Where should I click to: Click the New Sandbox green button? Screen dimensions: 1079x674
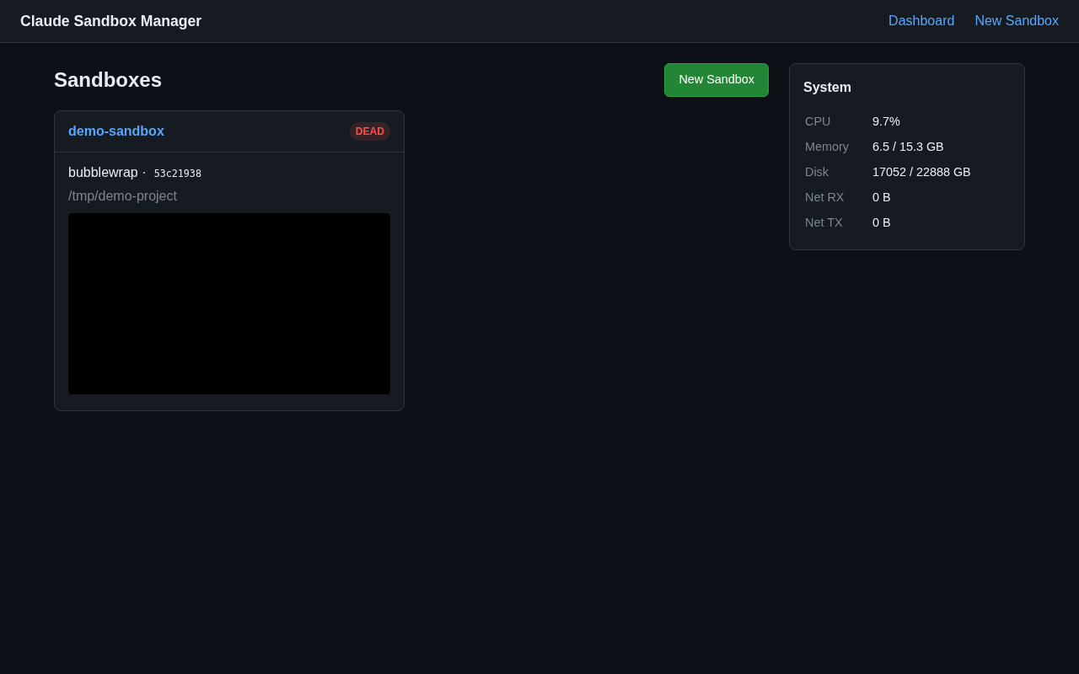716,79
